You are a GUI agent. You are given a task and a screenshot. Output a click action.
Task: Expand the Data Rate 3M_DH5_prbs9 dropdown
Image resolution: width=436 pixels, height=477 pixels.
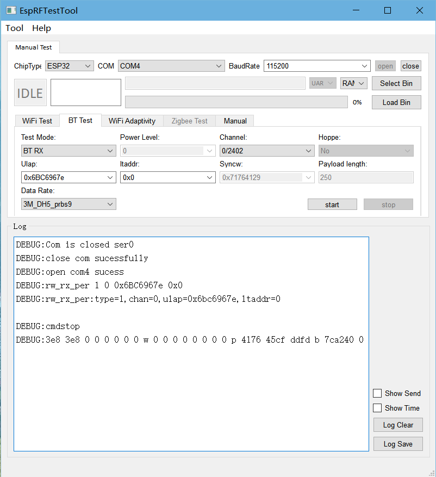coord(68,204)
